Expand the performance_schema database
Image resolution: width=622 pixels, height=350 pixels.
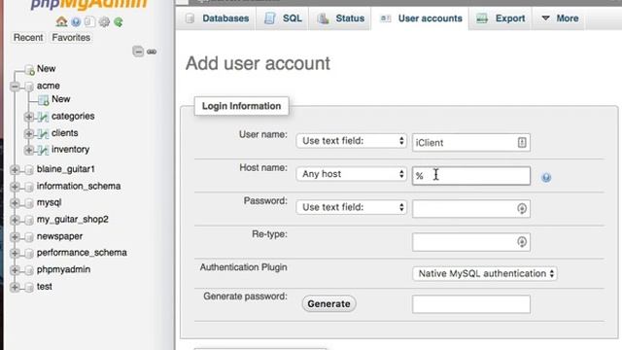click(x=15, y=253)
